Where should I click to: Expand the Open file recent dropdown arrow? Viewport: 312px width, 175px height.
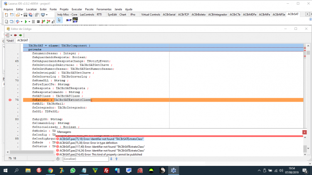tap(21, 15)
